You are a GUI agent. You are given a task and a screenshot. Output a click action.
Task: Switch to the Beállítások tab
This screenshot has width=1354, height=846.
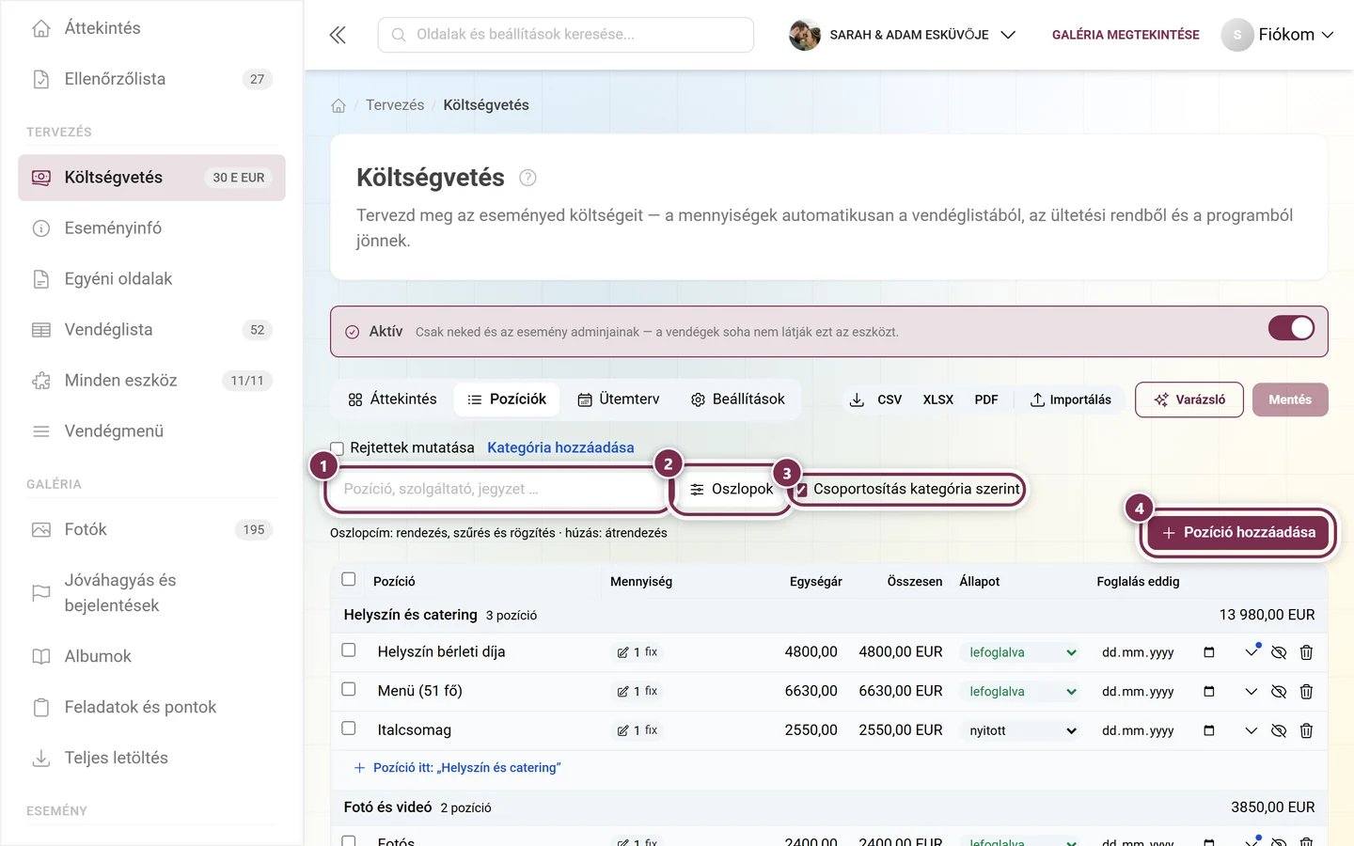pyautogui.click(x=737, y=399)
